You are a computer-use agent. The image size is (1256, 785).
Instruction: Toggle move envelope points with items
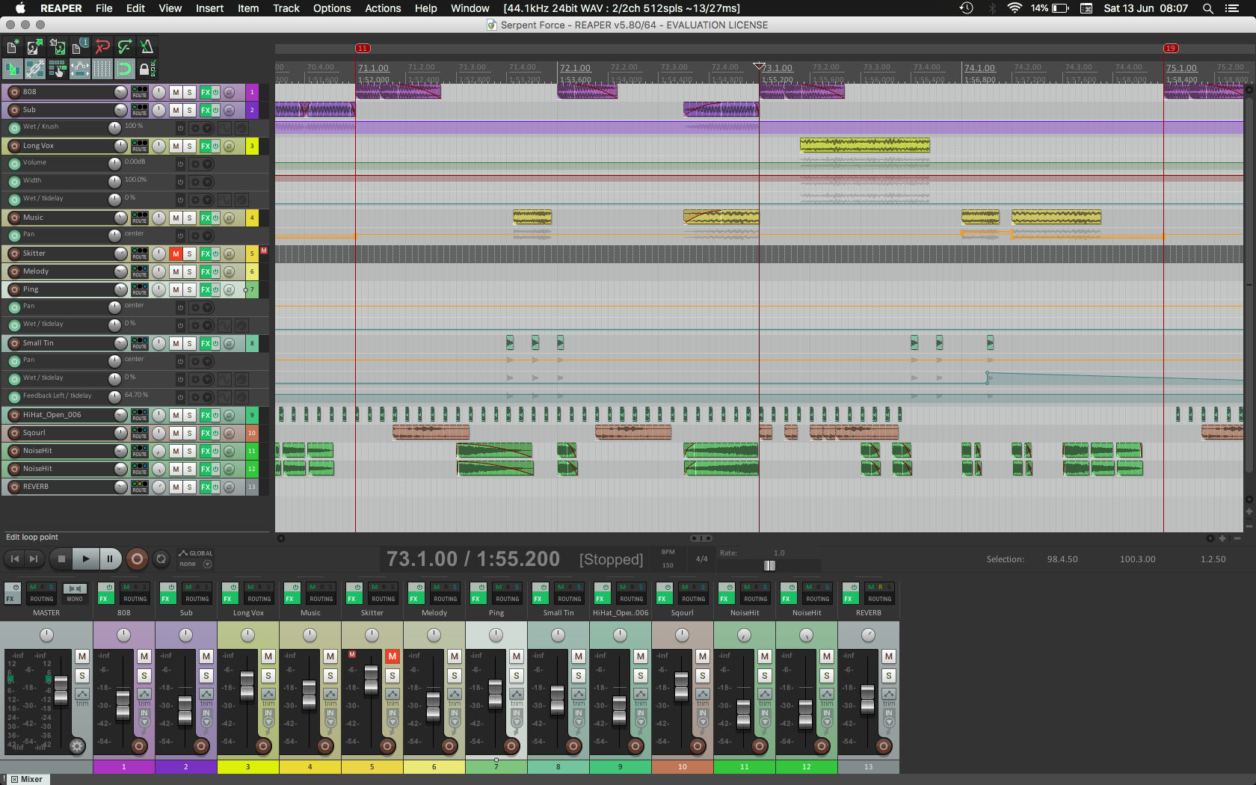[x=79, y=70]
